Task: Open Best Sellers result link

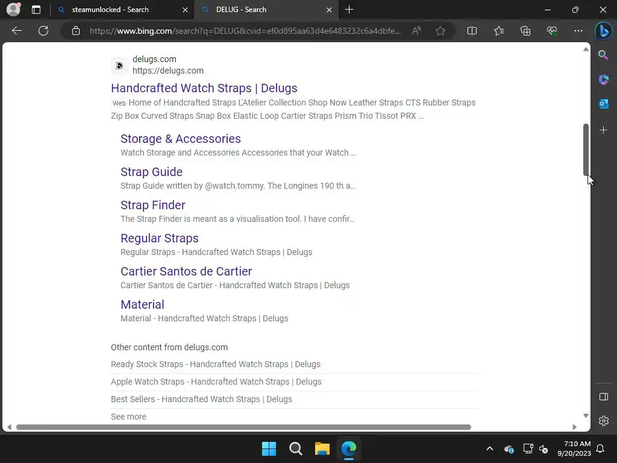Action: (x=201, y=399)
